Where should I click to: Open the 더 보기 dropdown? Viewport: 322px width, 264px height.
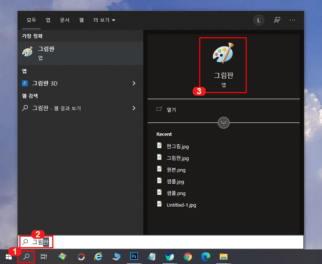click(104, 20)
